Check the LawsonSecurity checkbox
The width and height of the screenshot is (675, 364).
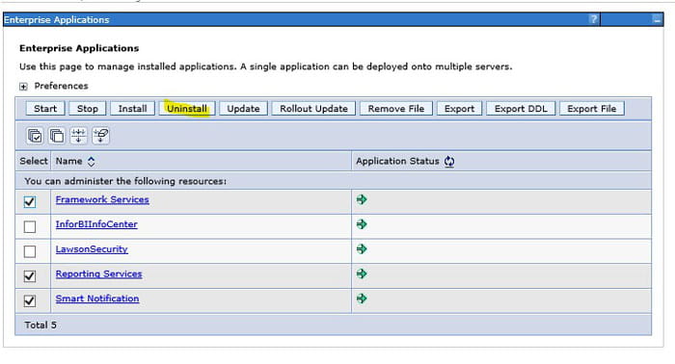(30, 251)
